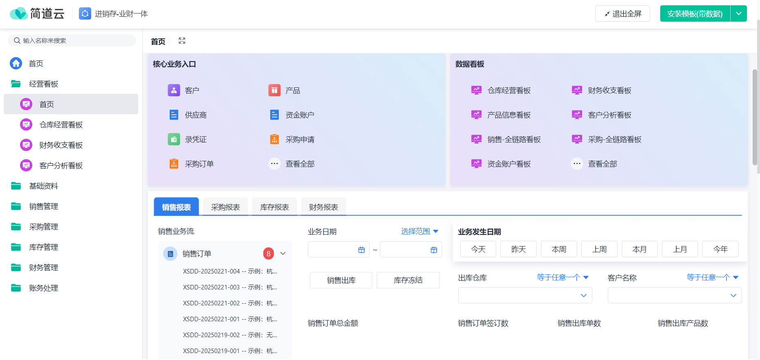Open 产品信息看板 dashboard icon
760x360 pixels.
coord(476,115)
